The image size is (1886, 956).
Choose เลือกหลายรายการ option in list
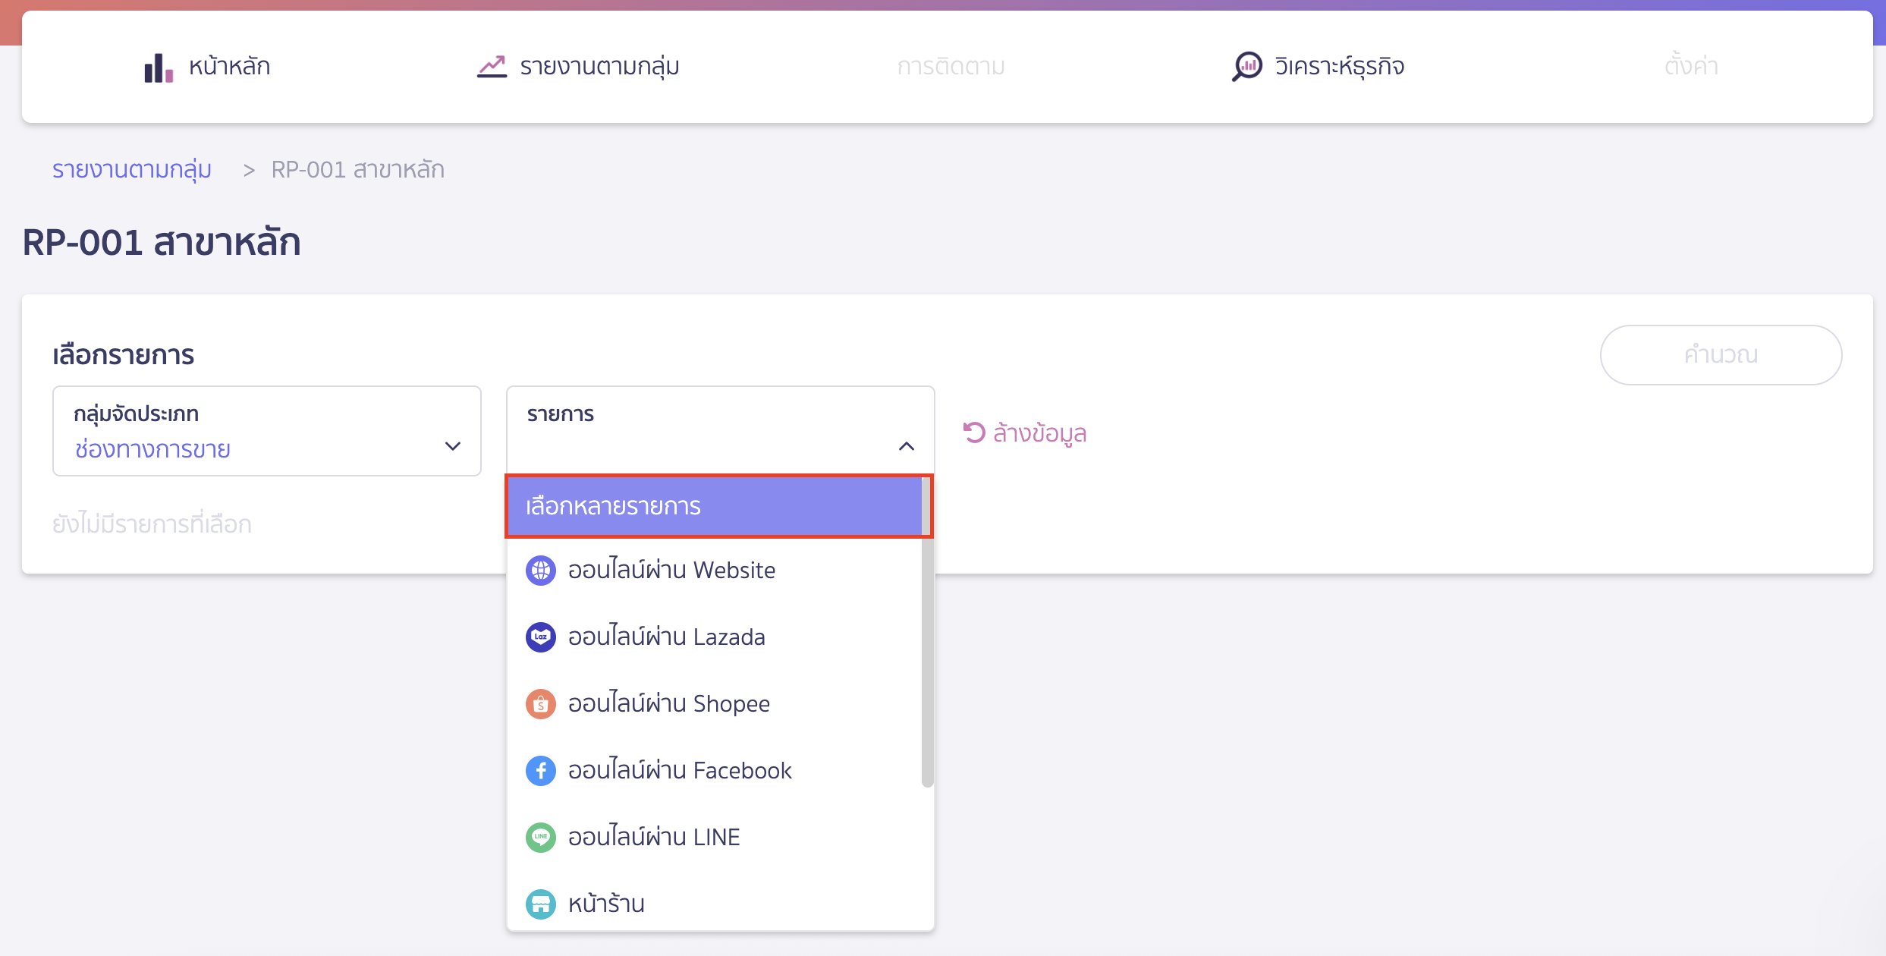point(713,506)
